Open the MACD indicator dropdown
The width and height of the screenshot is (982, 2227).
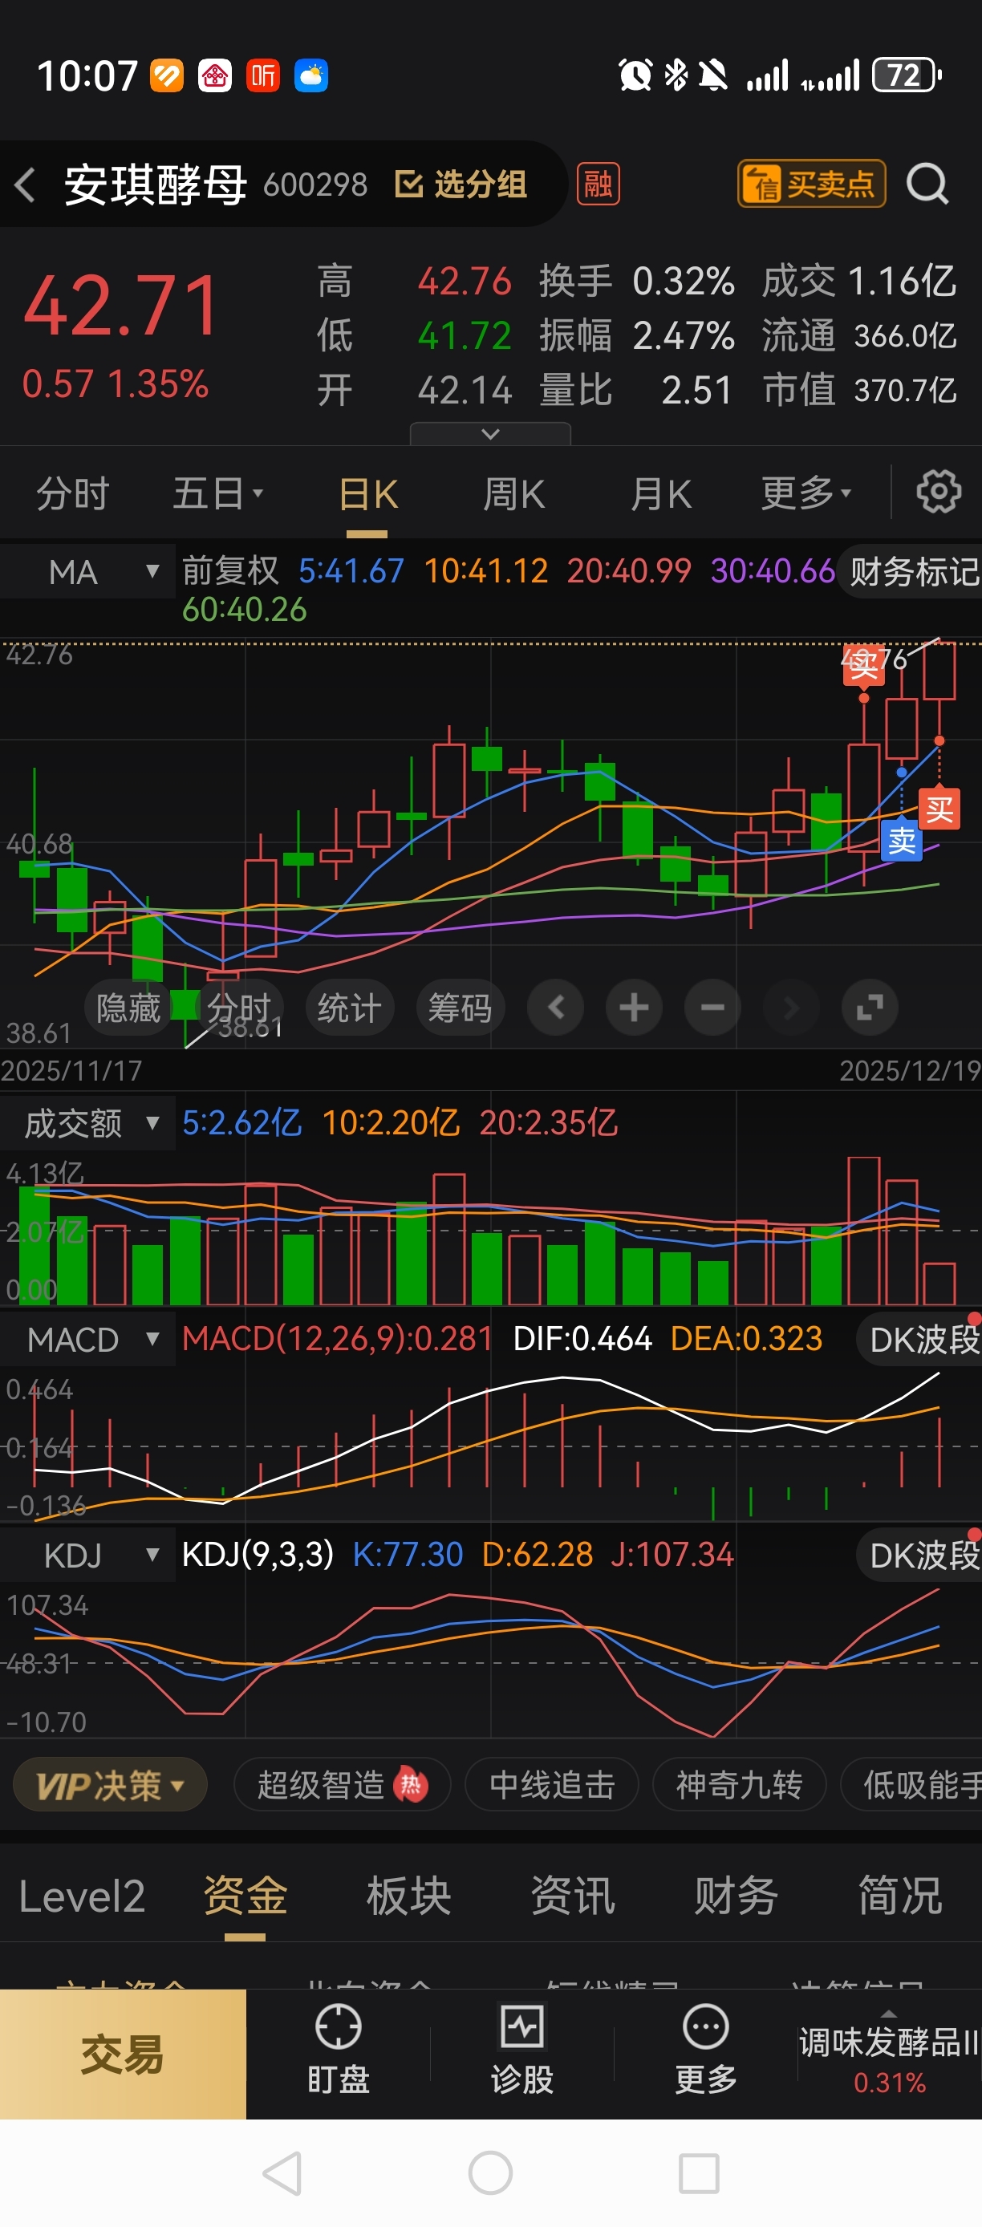point(87,1339)
